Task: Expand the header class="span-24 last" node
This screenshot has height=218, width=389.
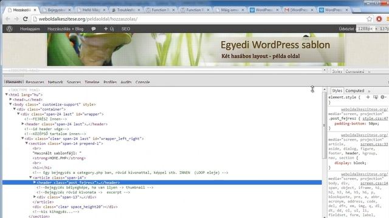Action: coord(22,124)
